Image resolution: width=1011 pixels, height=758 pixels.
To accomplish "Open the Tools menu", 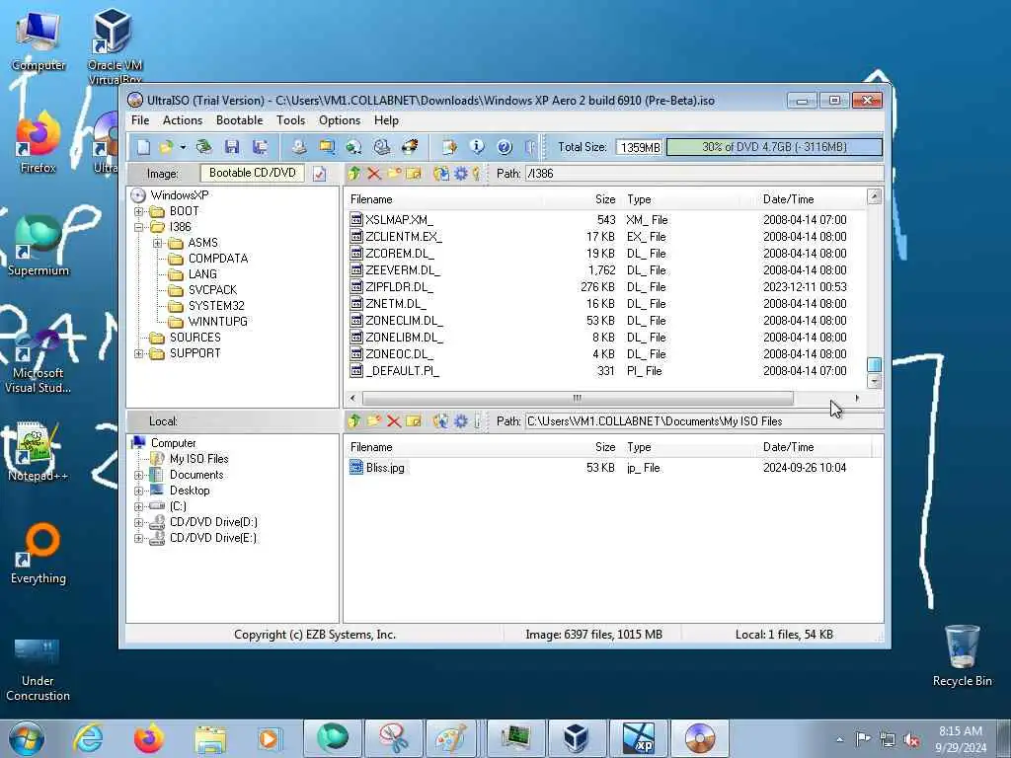I will (291, 120).
